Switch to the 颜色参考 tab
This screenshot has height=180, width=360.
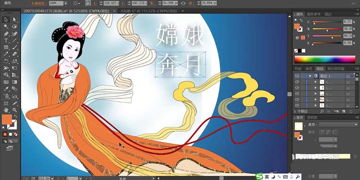pyautogui.click(x=314, y=14)
